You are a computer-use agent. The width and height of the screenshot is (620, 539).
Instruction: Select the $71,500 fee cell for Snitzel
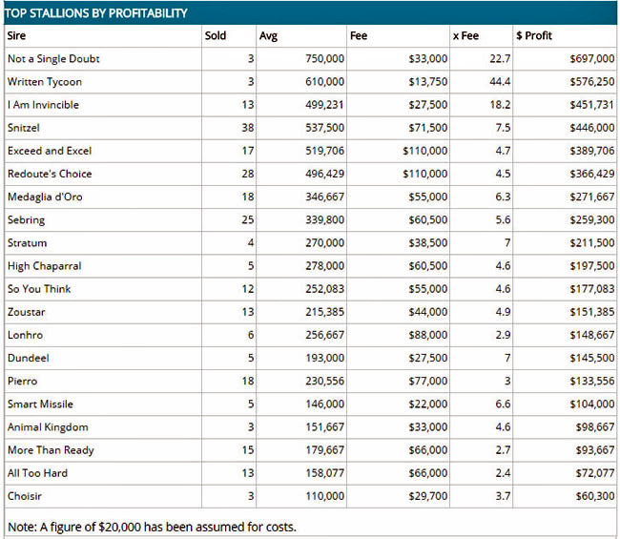[x=424, y=128]
